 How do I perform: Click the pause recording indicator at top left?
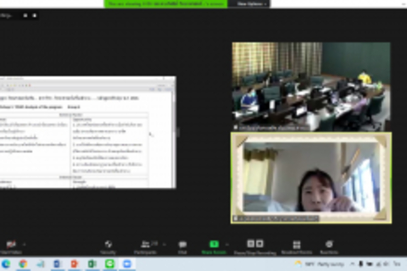pyautogui.click(x=25, y=15)
